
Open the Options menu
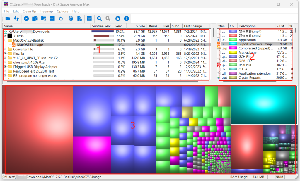point(63,11)
